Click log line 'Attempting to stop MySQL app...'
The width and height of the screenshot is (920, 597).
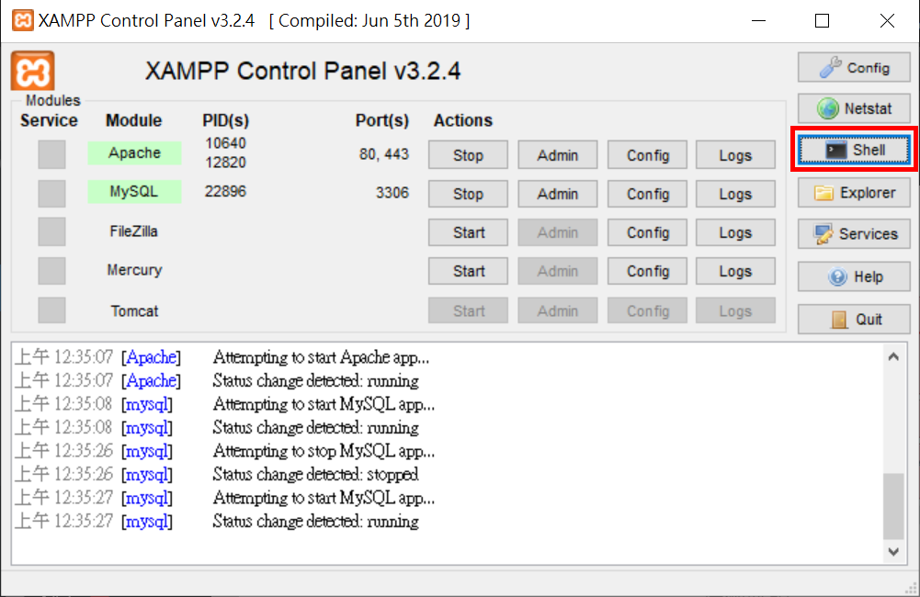(324, 451)
